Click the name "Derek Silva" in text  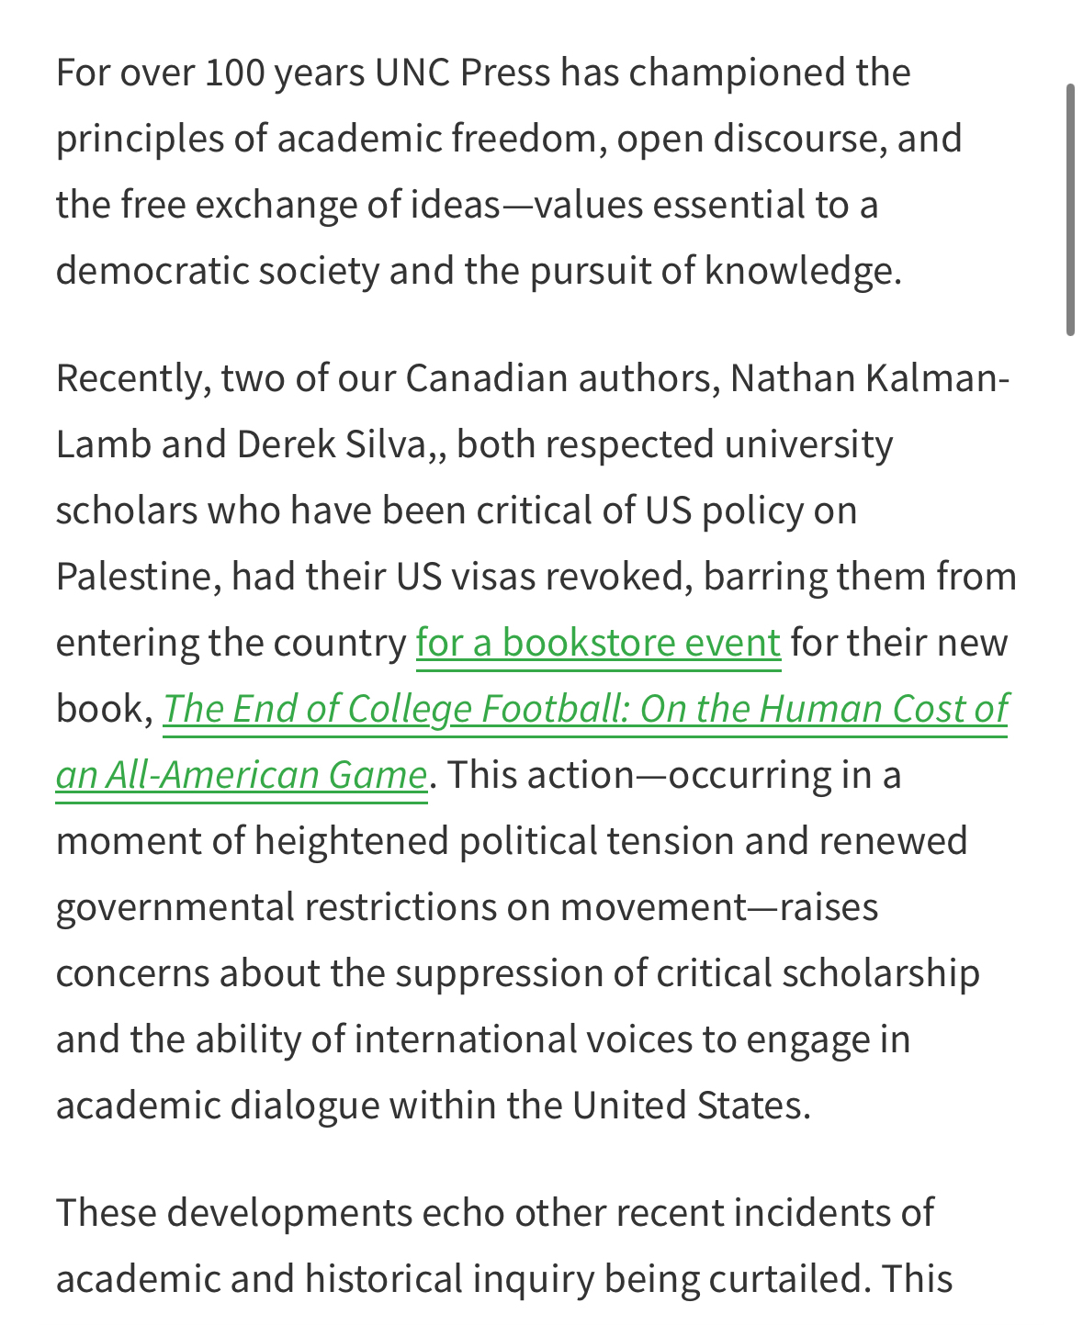pyautogui.click(x=332, y=444)
